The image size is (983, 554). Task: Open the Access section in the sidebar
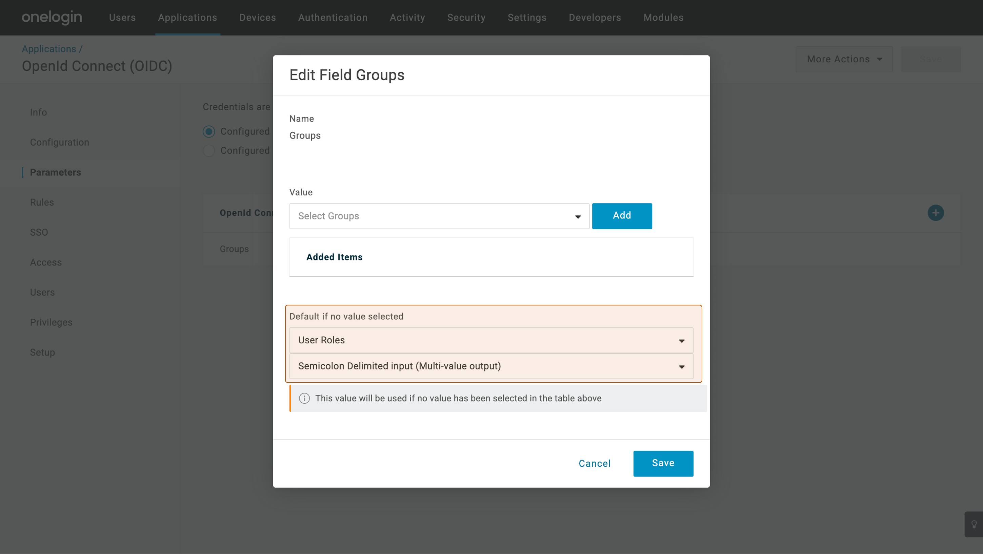[x=45, y=262]
